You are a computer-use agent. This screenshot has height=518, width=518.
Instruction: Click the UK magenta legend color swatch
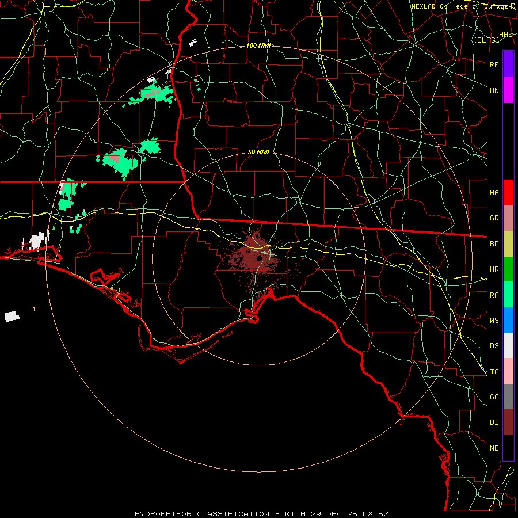[x=508, y=90]
